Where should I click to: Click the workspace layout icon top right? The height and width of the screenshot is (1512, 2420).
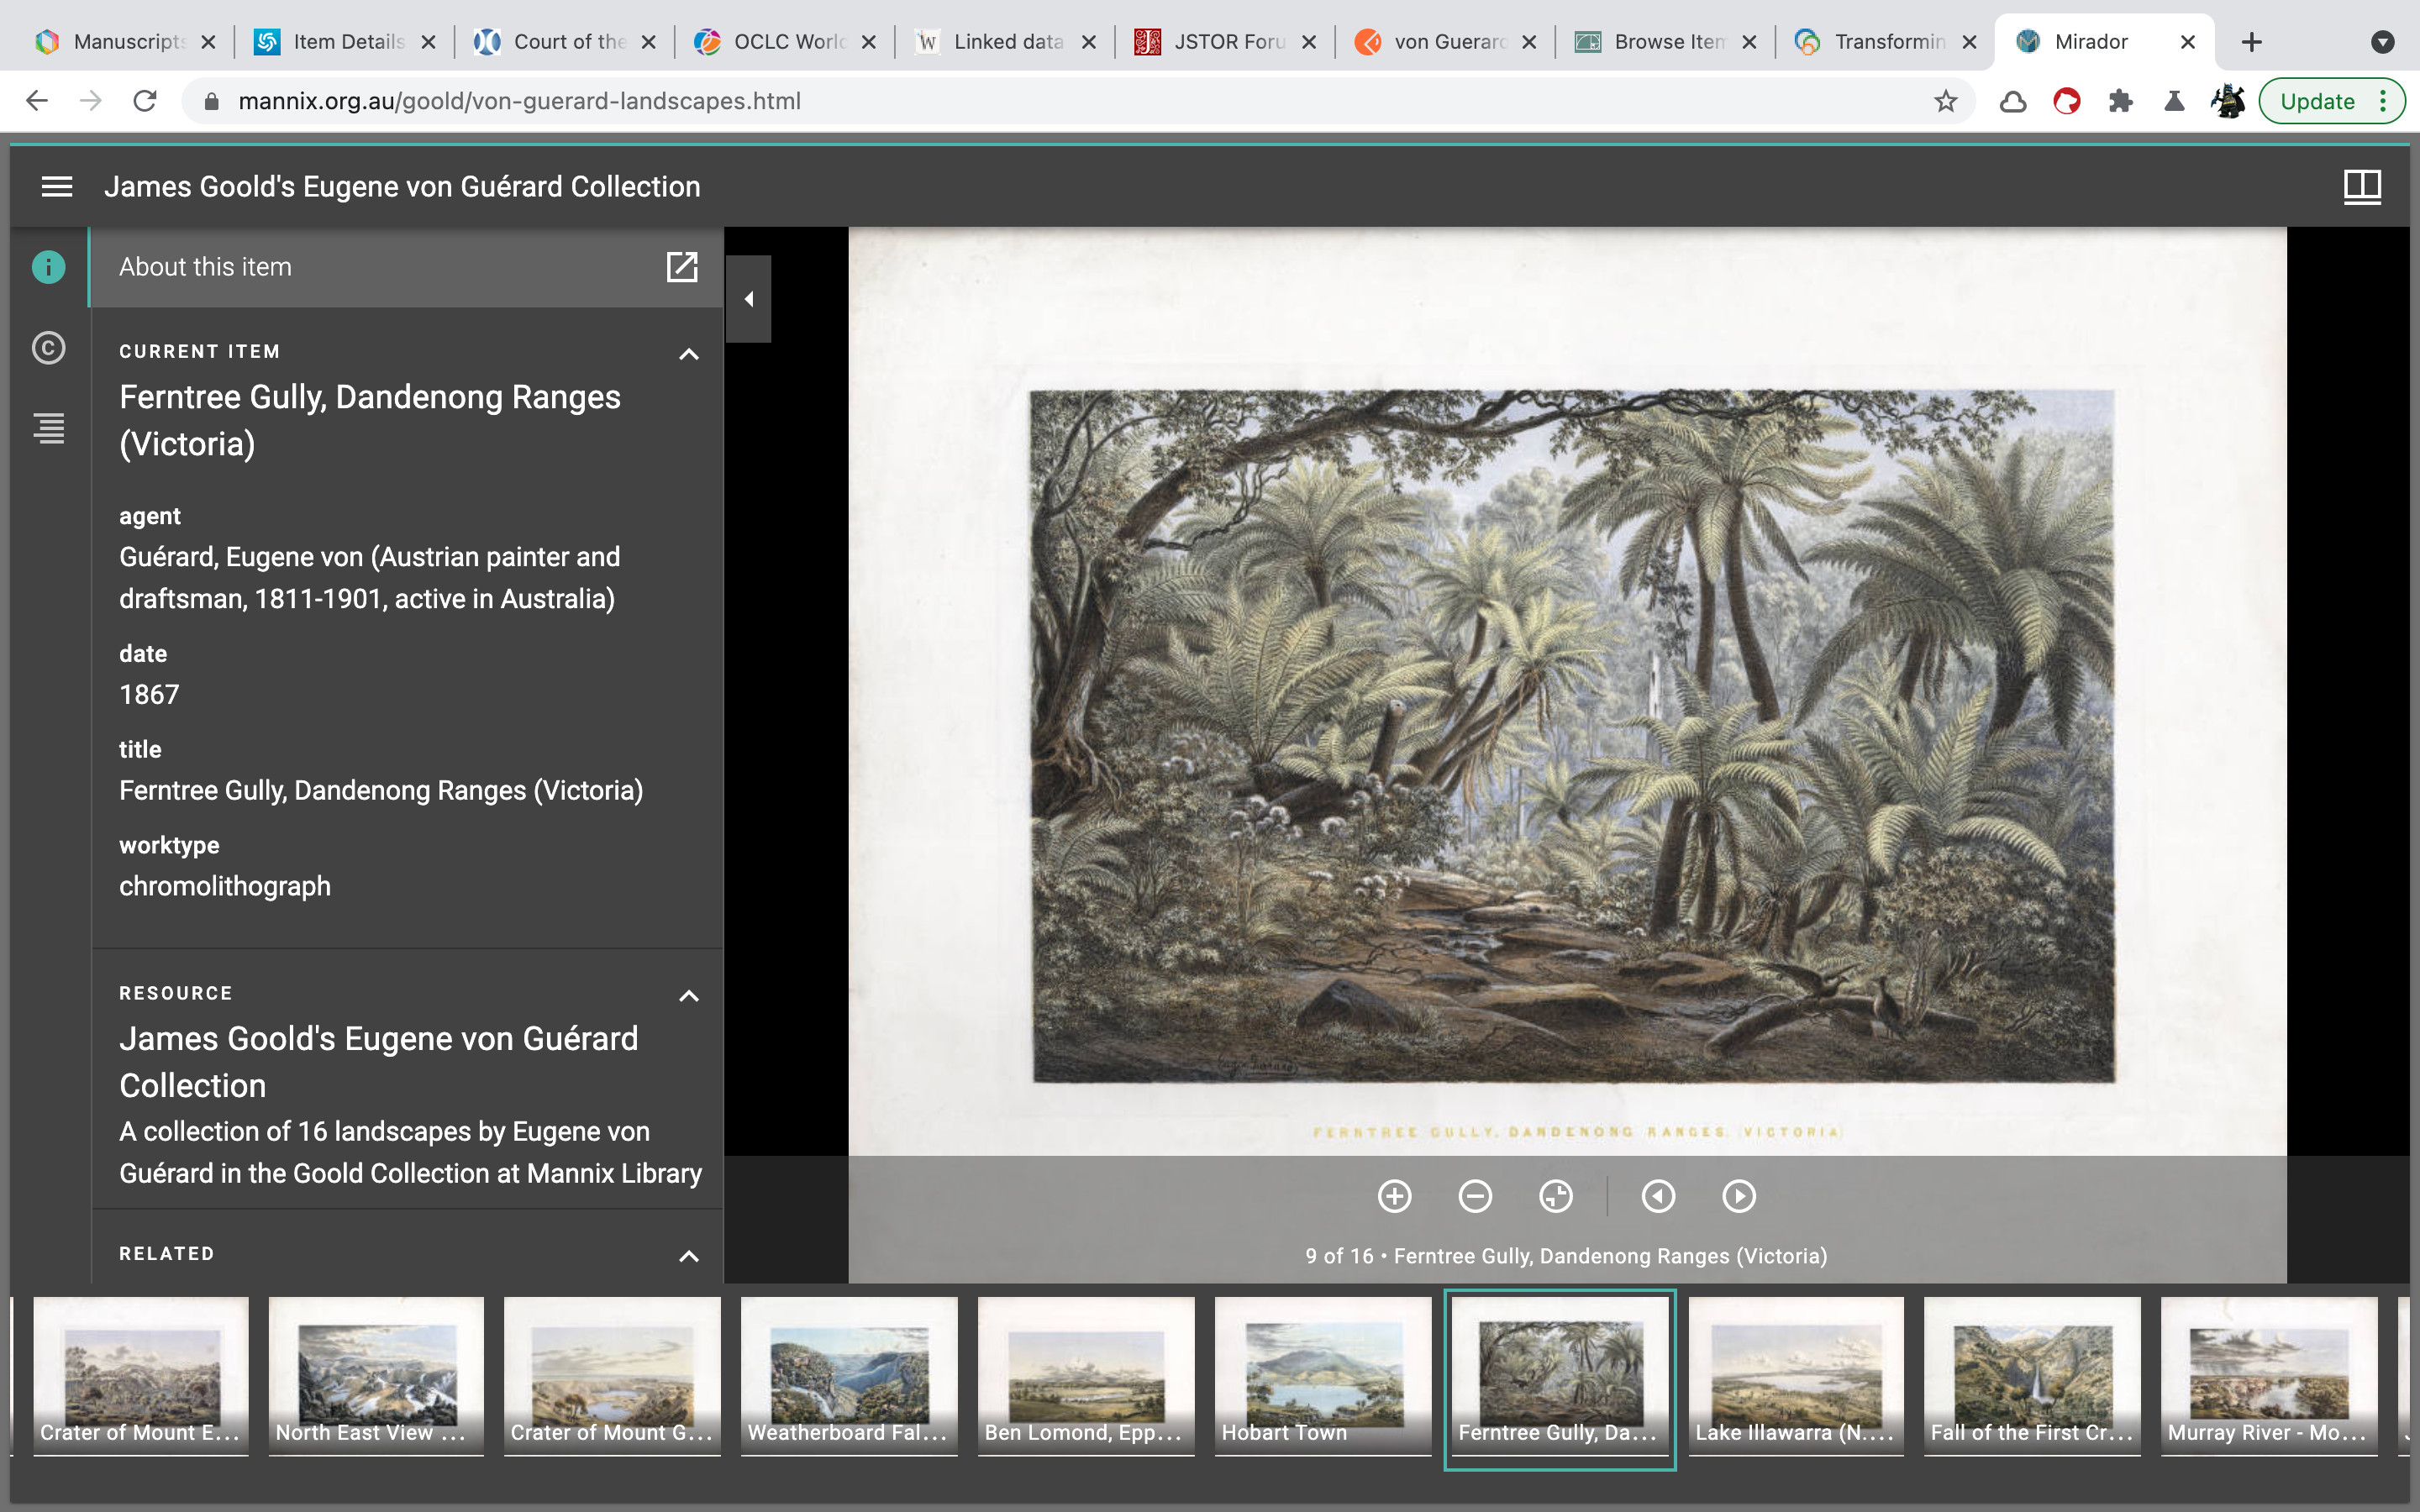(x=2362, y=187)
